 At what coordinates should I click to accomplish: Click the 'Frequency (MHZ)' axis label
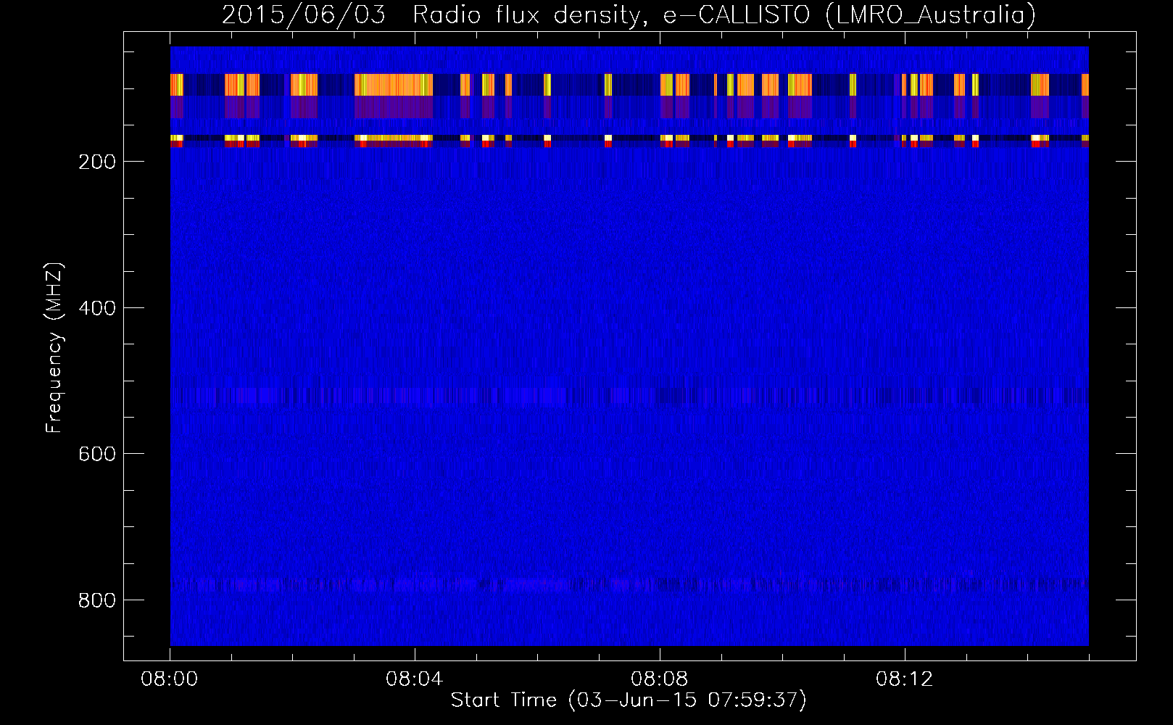[54, 348]
